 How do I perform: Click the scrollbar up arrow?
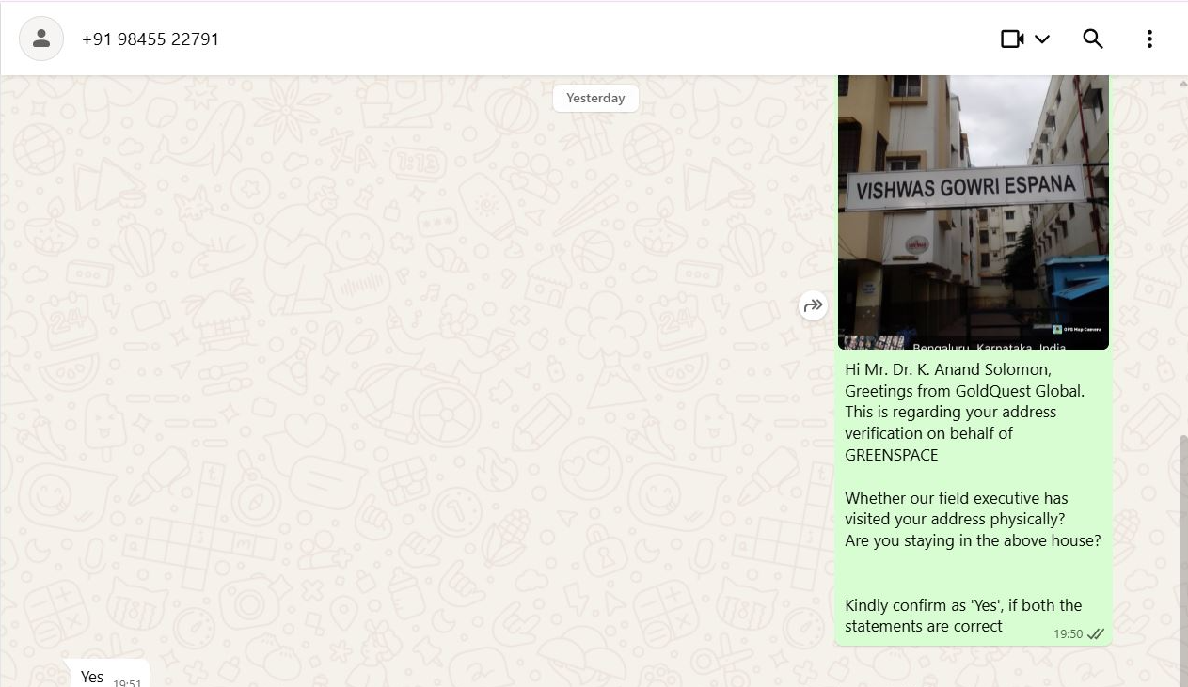(x=1183, y=83)
